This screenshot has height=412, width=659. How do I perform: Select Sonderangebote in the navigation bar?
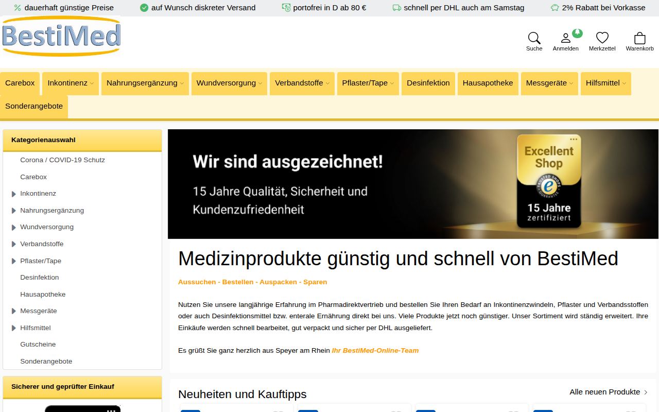34,107
